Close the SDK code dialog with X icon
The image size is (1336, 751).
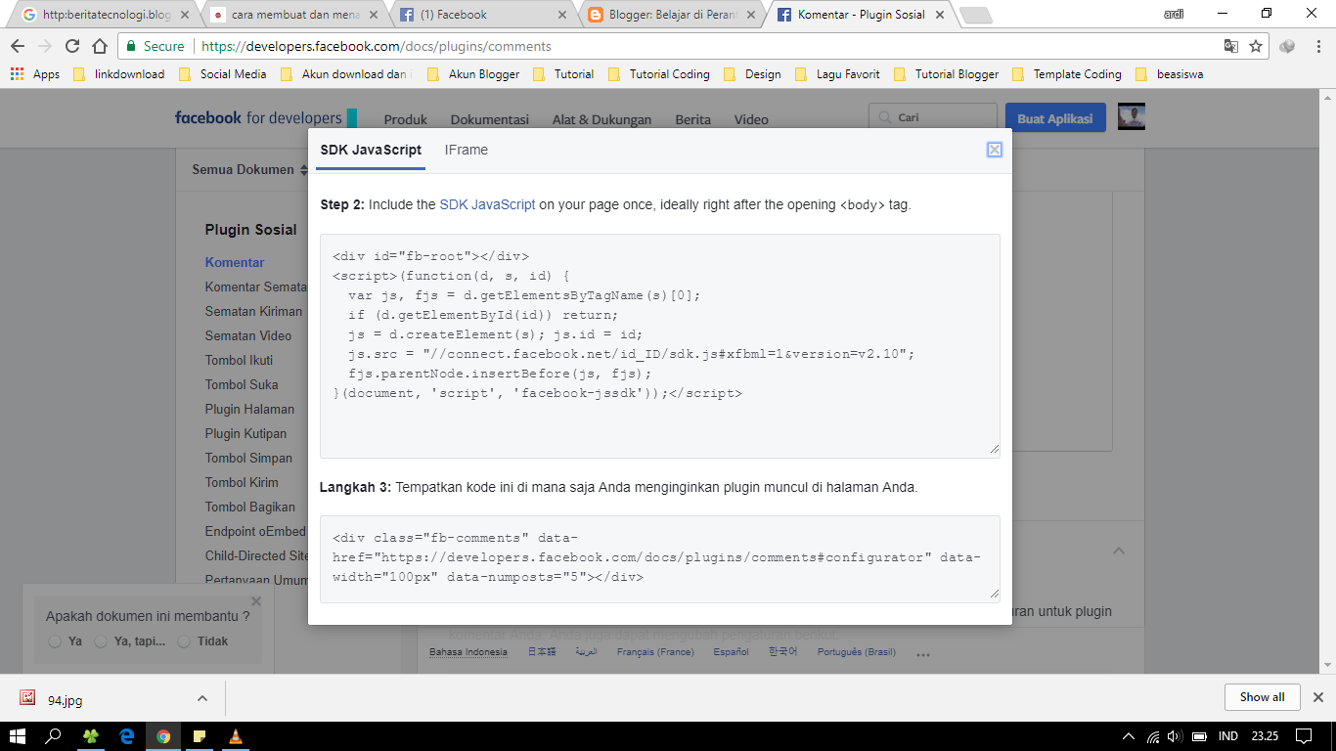(x=995, y=150)
